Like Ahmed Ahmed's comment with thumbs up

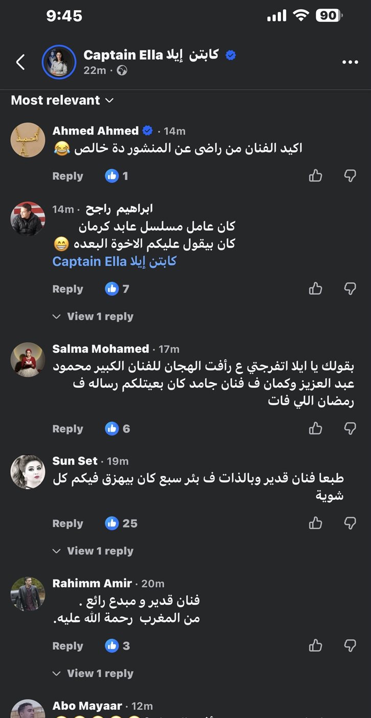316,176
